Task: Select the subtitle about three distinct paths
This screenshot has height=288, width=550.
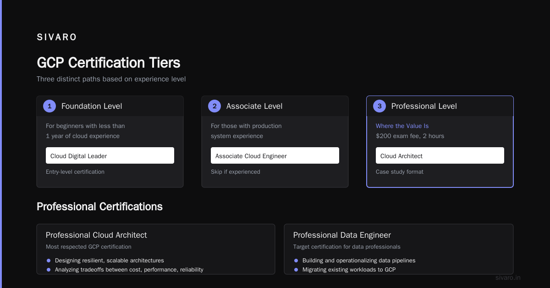Action: click(x=111, y=79)
